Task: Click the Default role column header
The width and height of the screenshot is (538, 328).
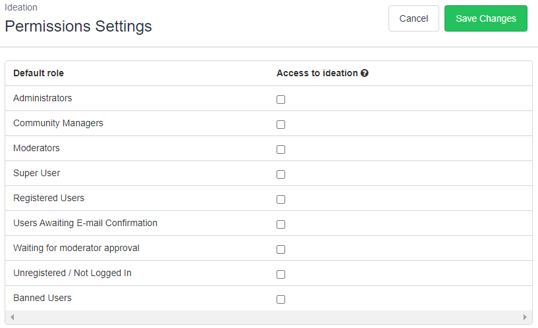Action: pyautogui.click(x=38, y=73)
